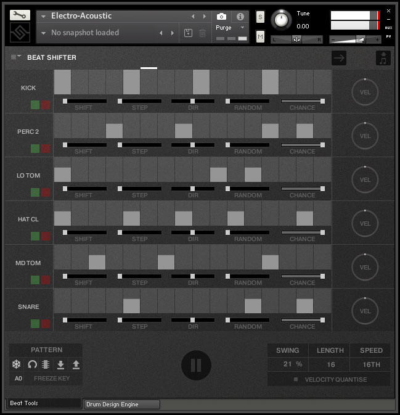Open the snapshot list dropdown arrow
Screen dimensions: 400x415
click(43, 33)
